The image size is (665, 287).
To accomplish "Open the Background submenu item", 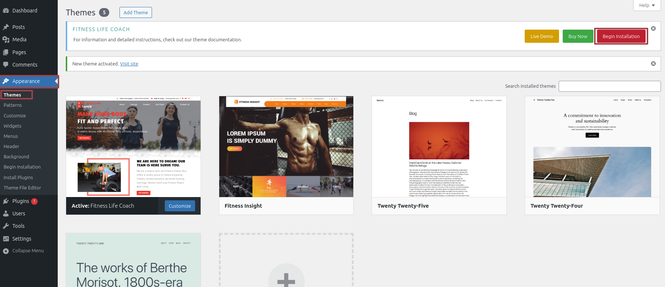I will coord(16,156).
